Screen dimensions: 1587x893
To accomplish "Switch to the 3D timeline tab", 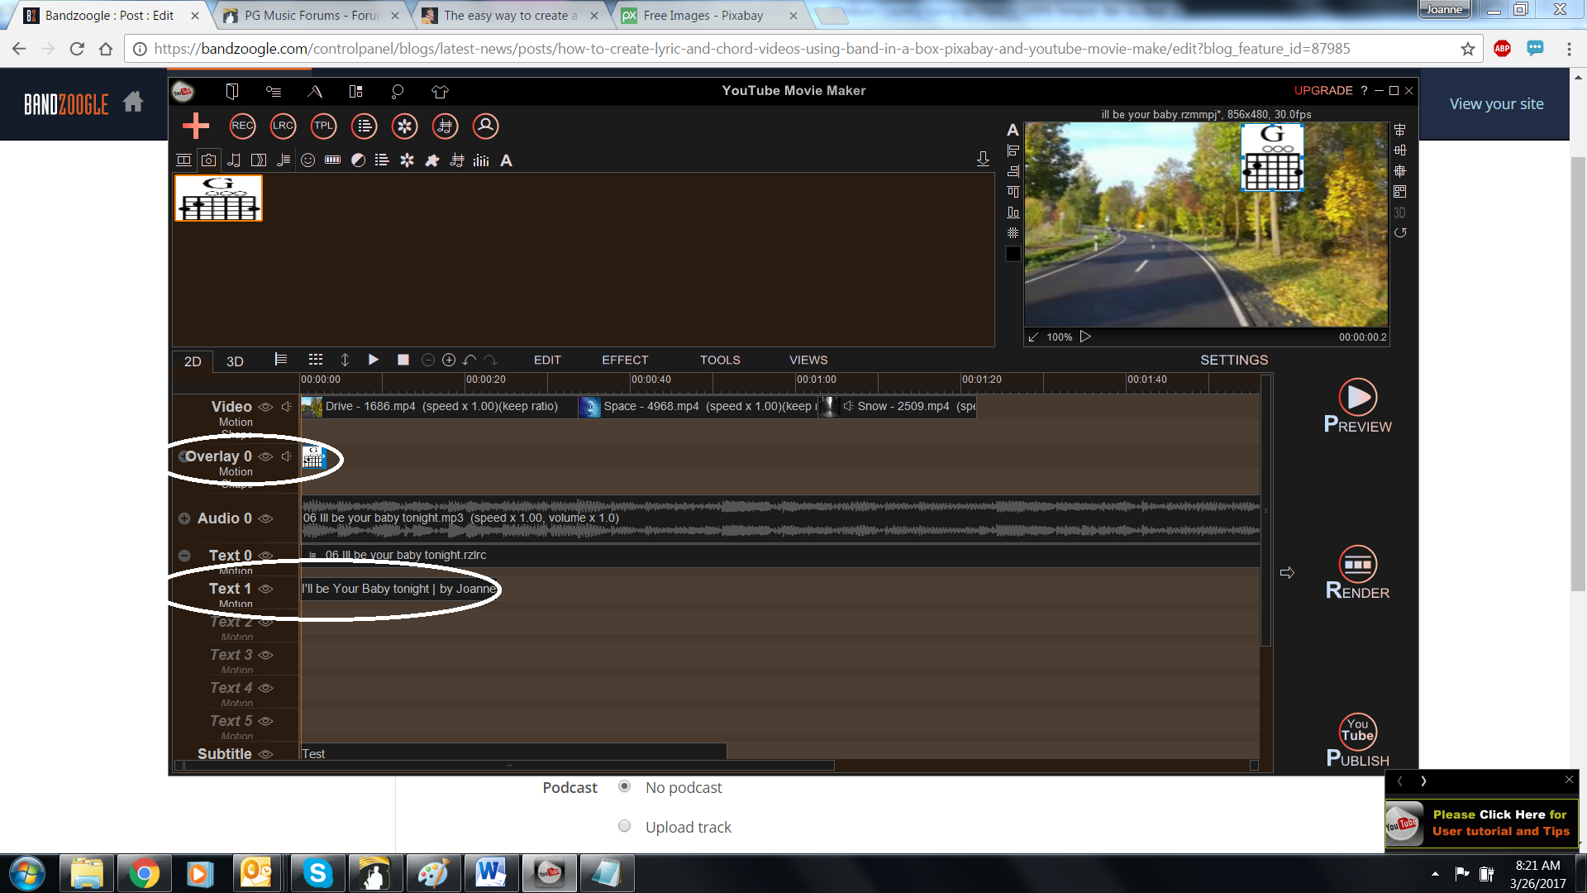I will pos(235,361).
